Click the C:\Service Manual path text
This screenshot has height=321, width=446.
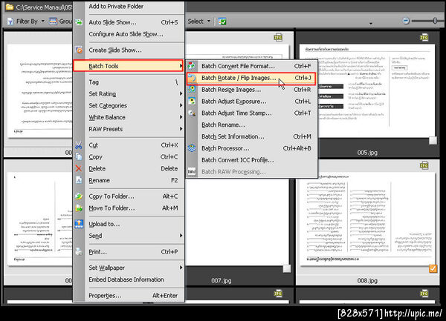(x=44, y=7)
